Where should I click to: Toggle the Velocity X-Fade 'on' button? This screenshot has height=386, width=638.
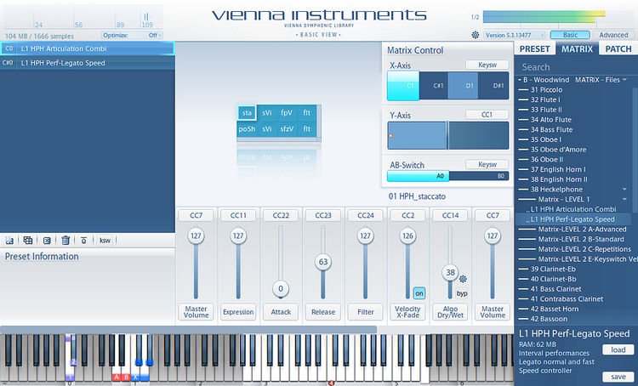[419, 292]
